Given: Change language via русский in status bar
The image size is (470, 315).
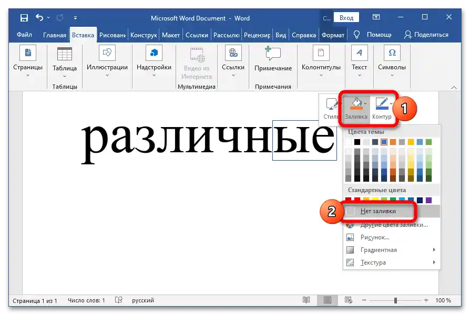Looking at the screenshot, I should 143,300.
